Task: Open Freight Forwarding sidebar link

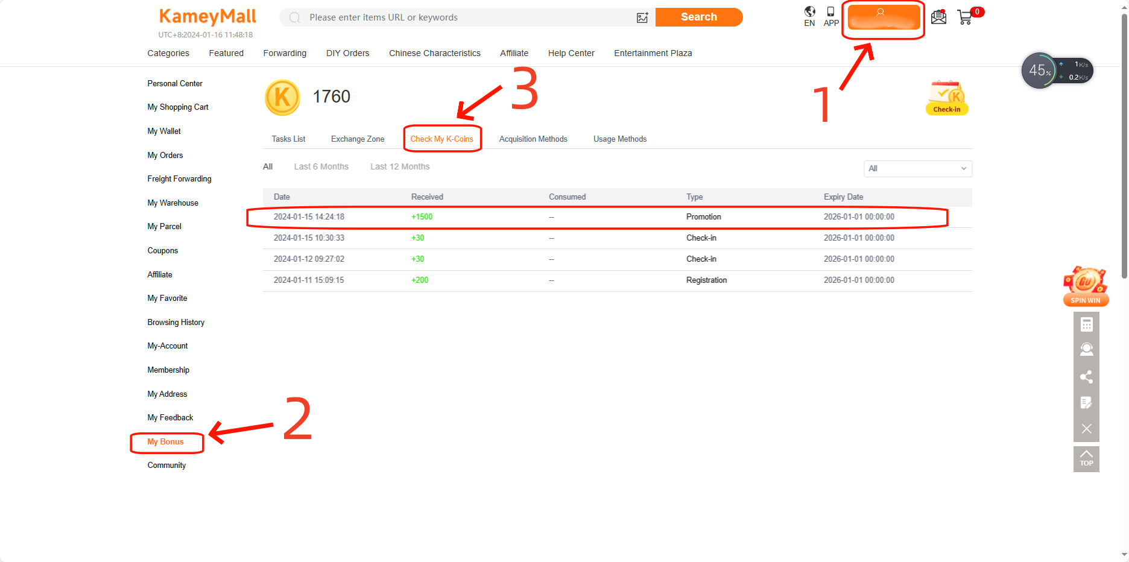Action: 179,179
